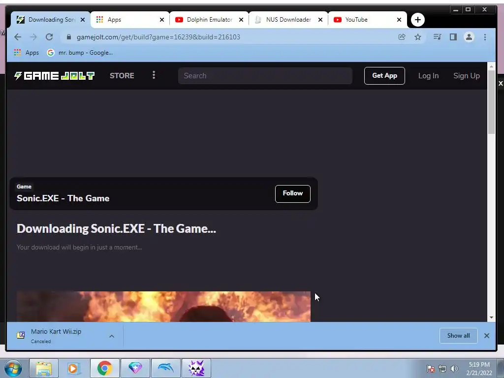Click Show all downloads button
This screenshot has height=378, width=504.
[458, 336]
